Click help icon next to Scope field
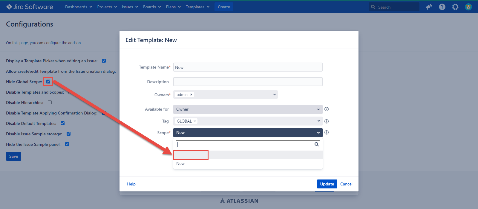 pos(327,132)
